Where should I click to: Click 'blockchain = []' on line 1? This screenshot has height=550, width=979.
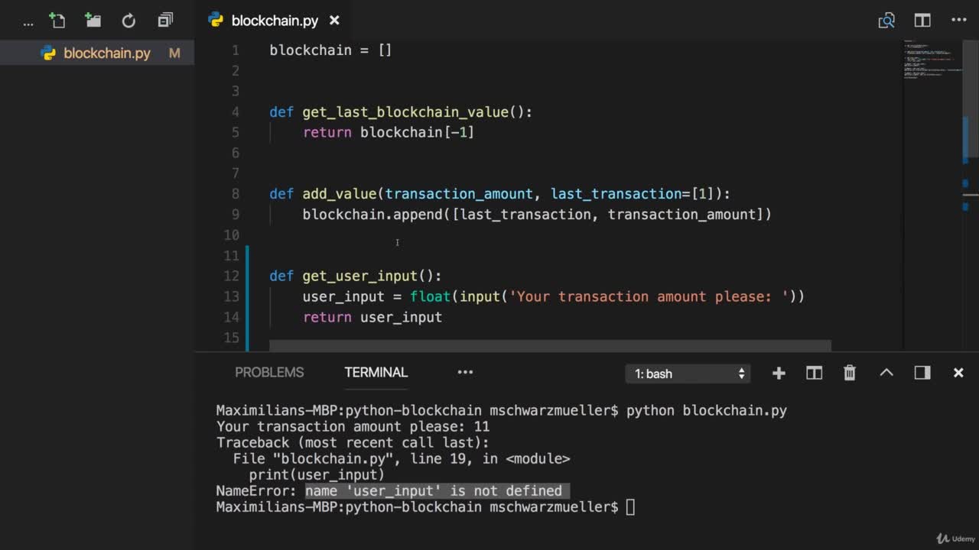click(x=330, y=50)
